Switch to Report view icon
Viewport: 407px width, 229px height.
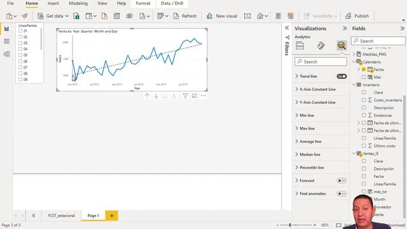point(6,29)
